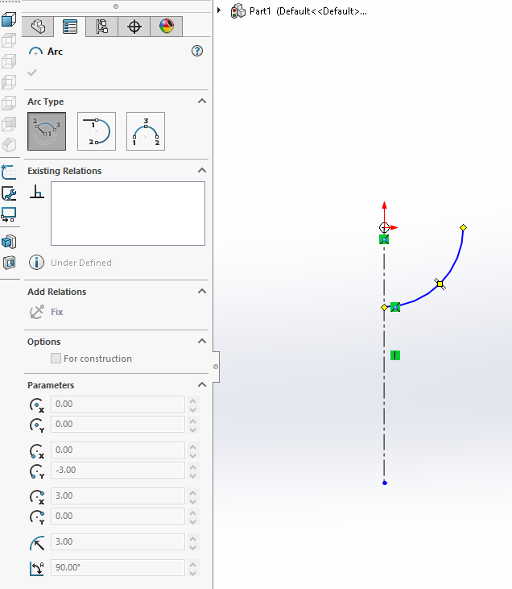Expand the Part1 flyout tree arrow
This screenshot has width=512, height=589.
pos(219,10)
